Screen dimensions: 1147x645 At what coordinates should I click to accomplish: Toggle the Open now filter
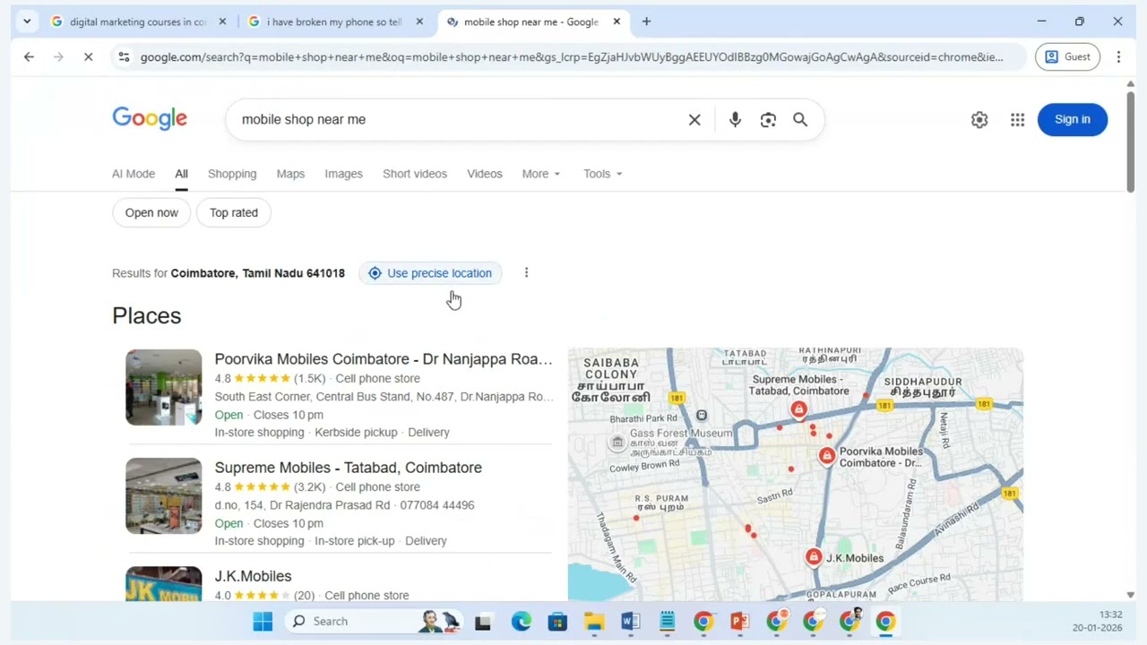click(151, 212)
